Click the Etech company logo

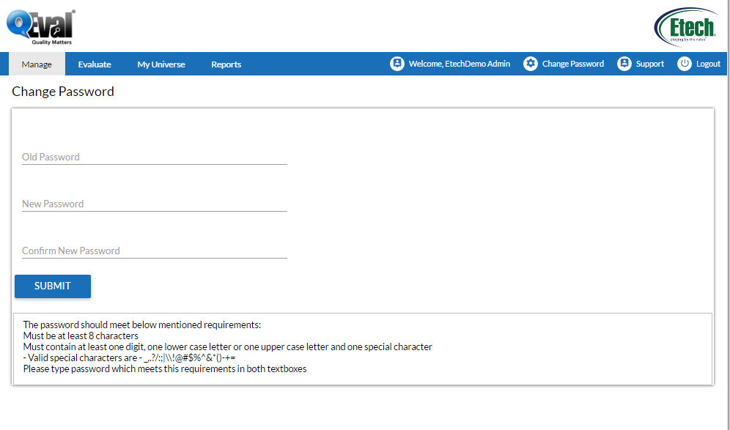click(685, 28)
